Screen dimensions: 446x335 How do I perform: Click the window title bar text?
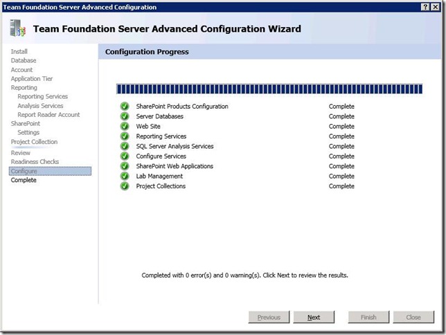pyautogui.click(x=80, y=7)
